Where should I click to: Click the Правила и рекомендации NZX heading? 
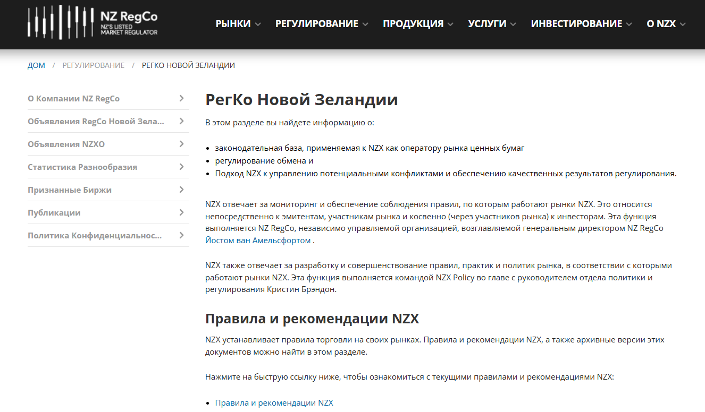312,319
